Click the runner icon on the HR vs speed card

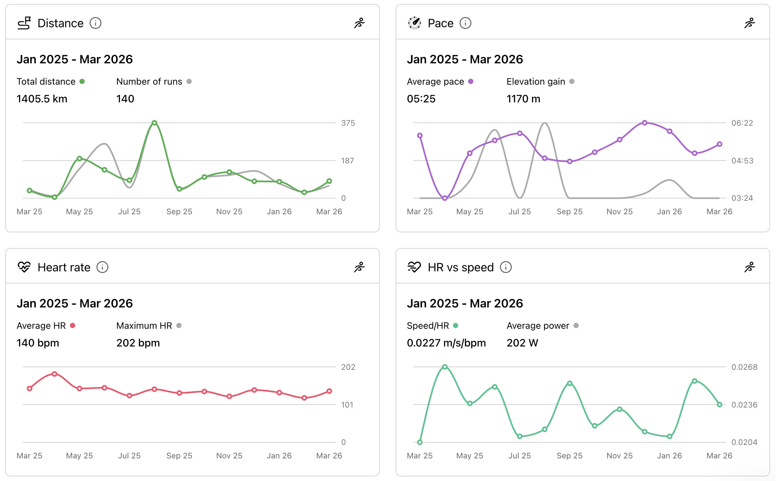point(750,267)
